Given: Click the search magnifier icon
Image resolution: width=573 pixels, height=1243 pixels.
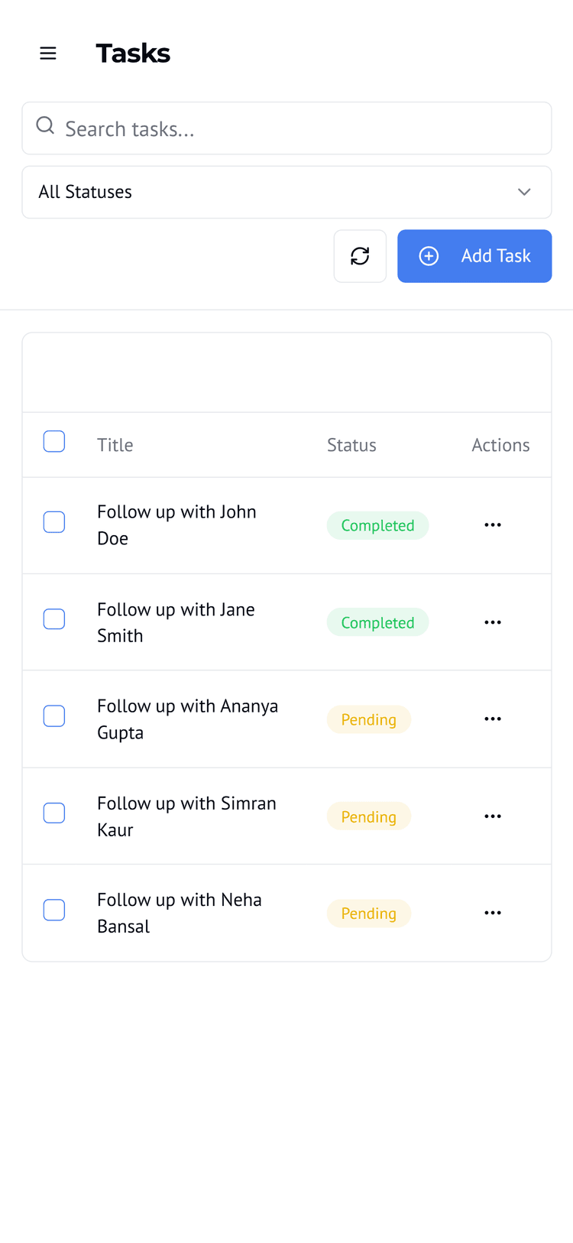Looking at the screenshot, I should click(x=46, y=125).
